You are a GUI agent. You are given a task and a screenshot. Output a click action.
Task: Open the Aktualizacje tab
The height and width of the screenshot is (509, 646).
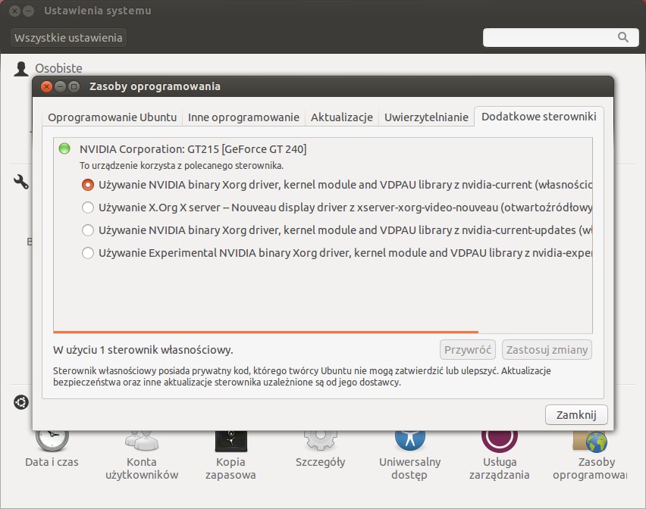pyautogui.click(x=341, y=117)
